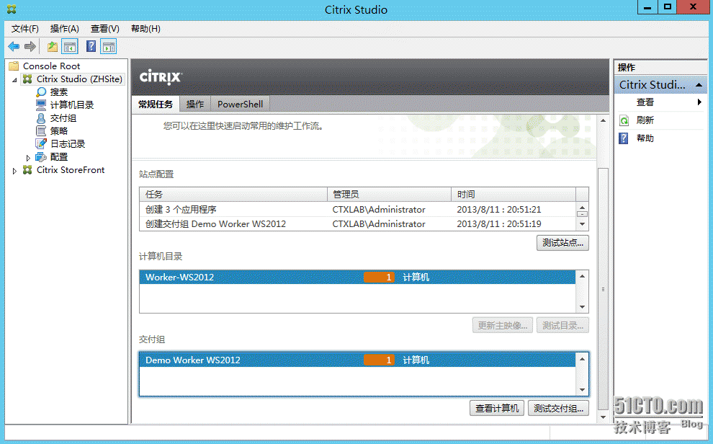
Task: Switch to the PowerShell tab
Action: pyautogui.click(x=240, y=105)
